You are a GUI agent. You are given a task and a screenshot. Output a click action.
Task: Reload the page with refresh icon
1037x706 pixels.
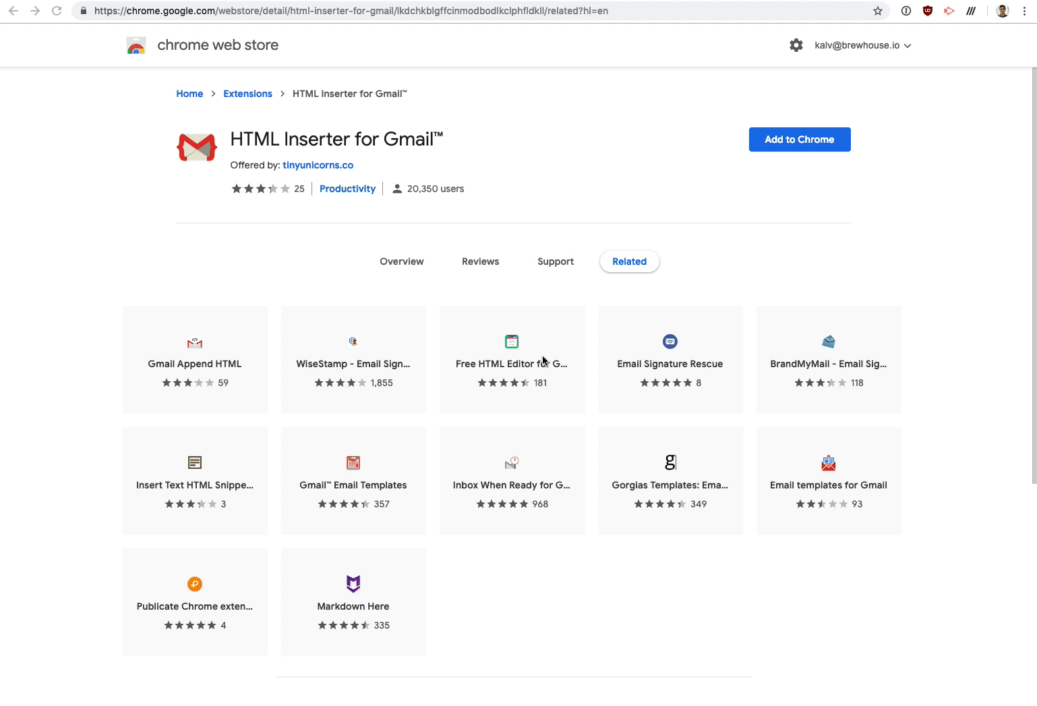[x=57, y=11]
